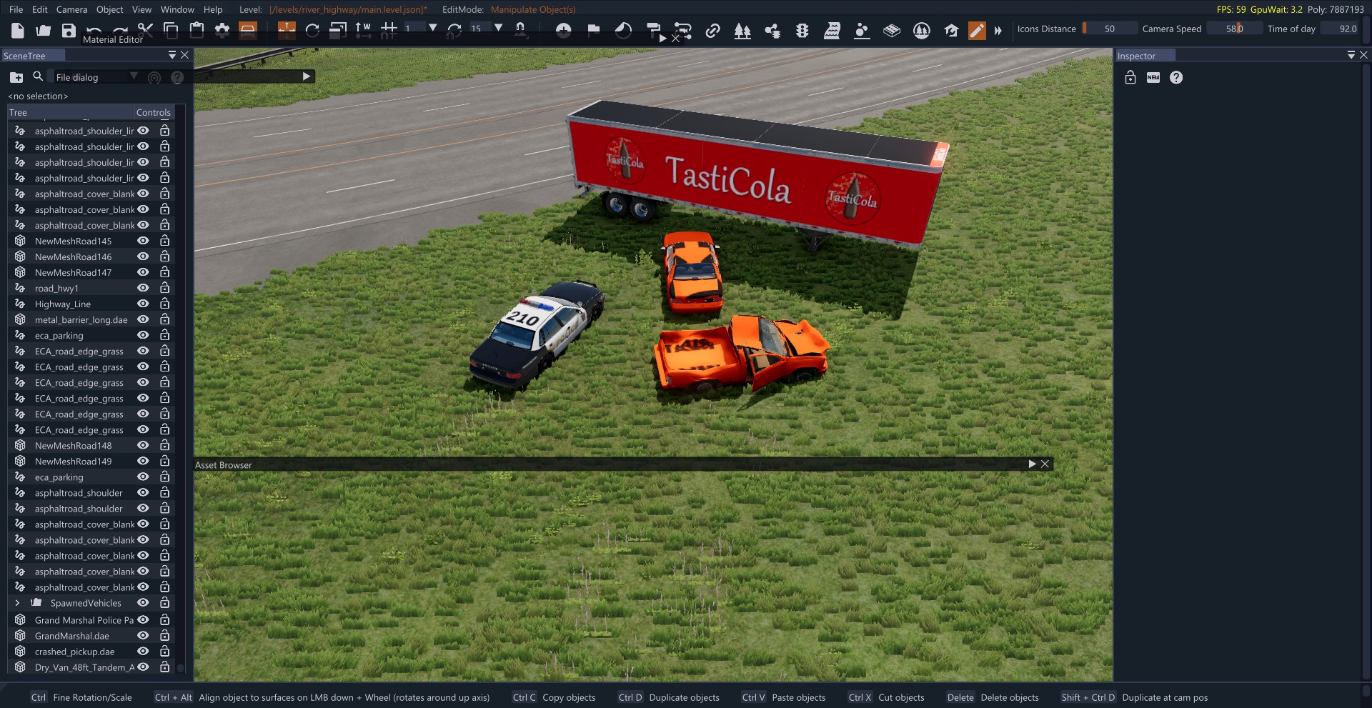Expand the SpawnedVehicles folder
Image resolution: width=1372 pixels, height=708 pixels.
click(18, 603)
